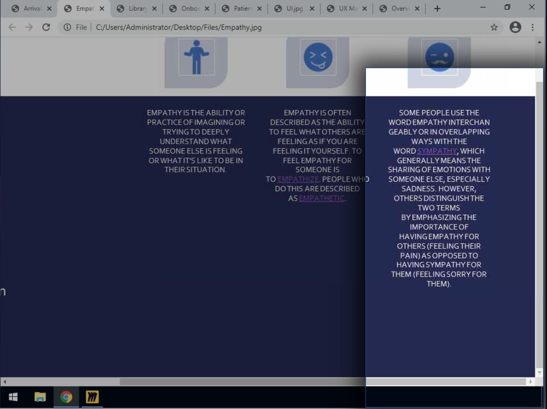Reload the Empathy.jpg page
Screen dimensions: 547x409
click(x=46, y=27)
